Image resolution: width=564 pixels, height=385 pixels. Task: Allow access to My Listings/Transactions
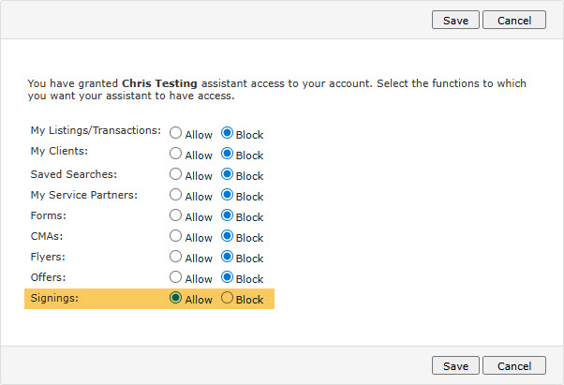click(x=176, y=134)
